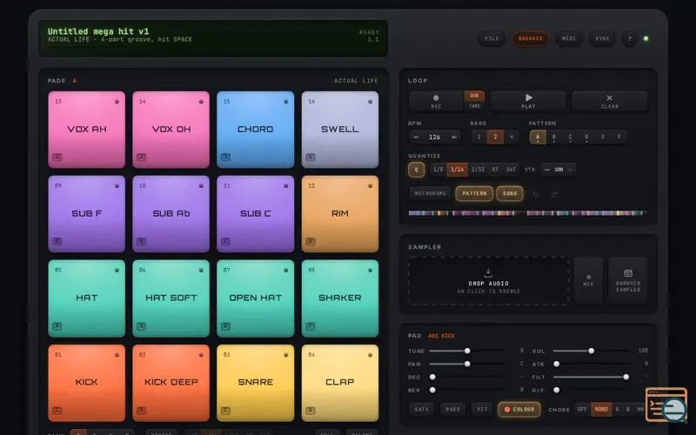This screenshot has height=435, width=696.
Task: Clear the loop with the X CLEAR button
Action: [x=610, y=101]
